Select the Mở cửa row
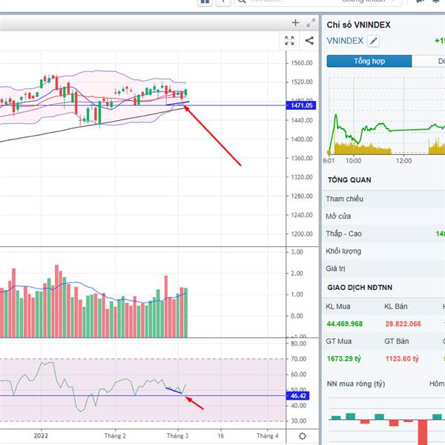 (x=383, y=217)
